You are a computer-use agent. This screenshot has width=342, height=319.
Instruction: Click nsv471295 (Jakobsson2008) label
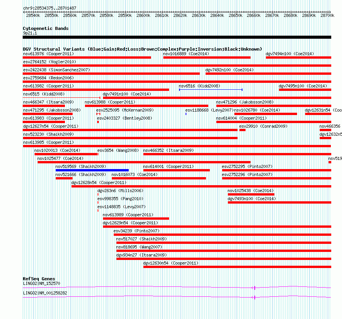pyautogui.click(x=52, y=110)
